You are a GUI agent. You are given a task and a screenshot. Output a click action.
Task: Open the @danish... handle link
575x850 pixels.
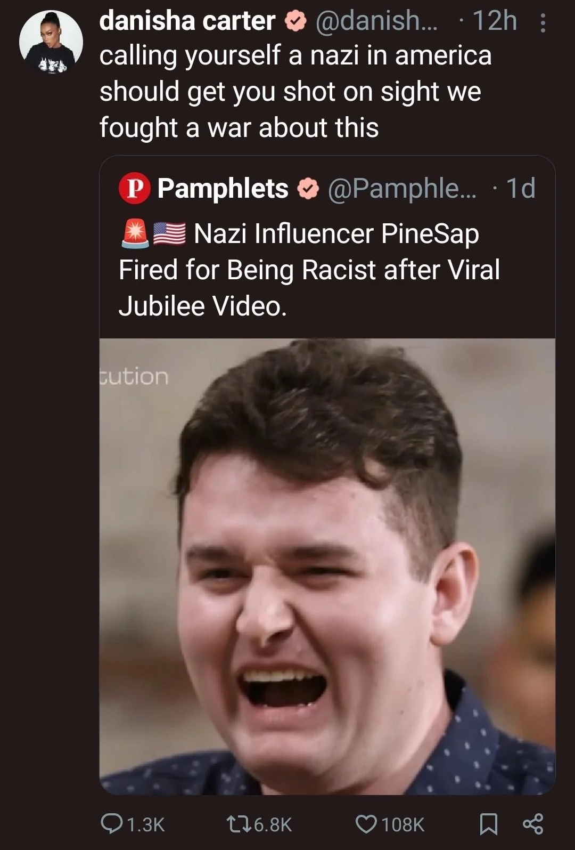coord(376,21)
